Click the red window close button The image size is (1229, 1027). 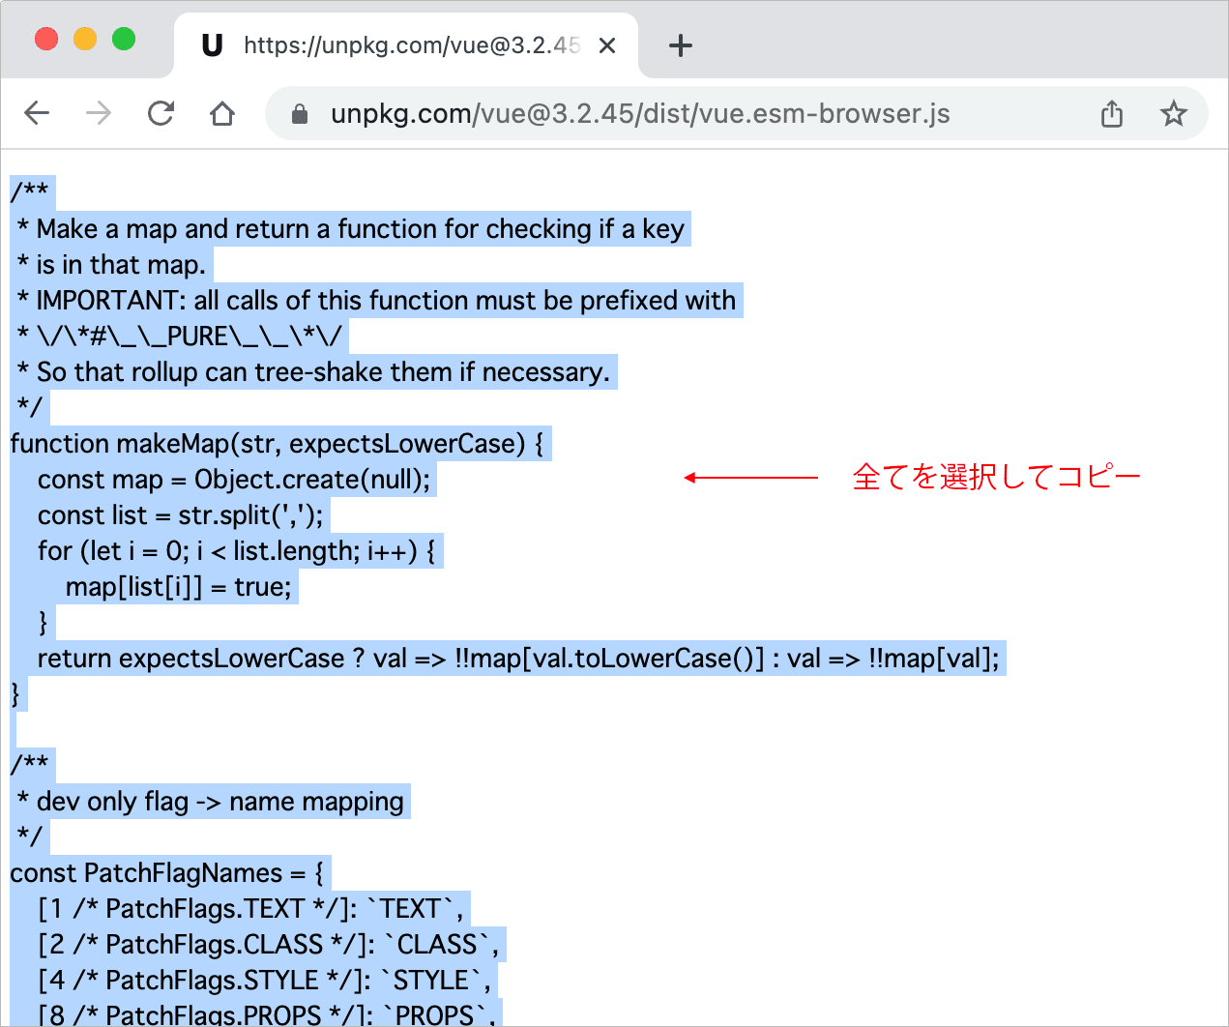point(46,39)
